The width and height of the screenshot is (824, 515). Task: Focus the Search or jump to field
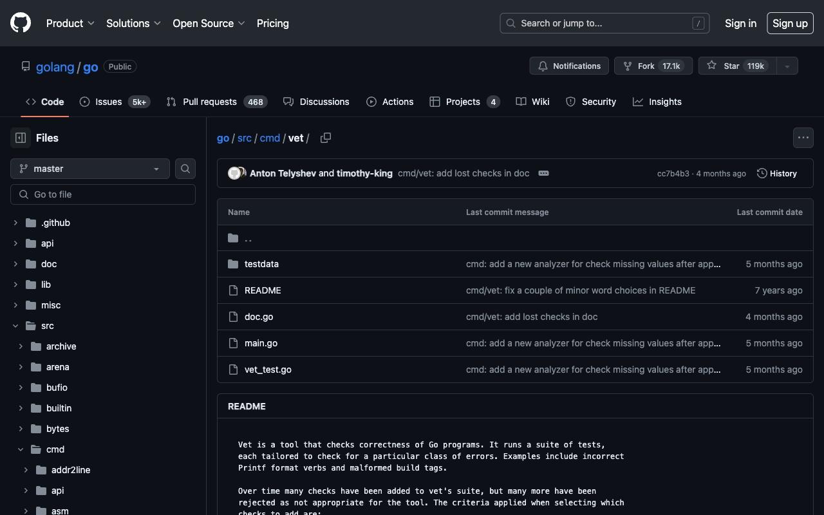point(604,23)
